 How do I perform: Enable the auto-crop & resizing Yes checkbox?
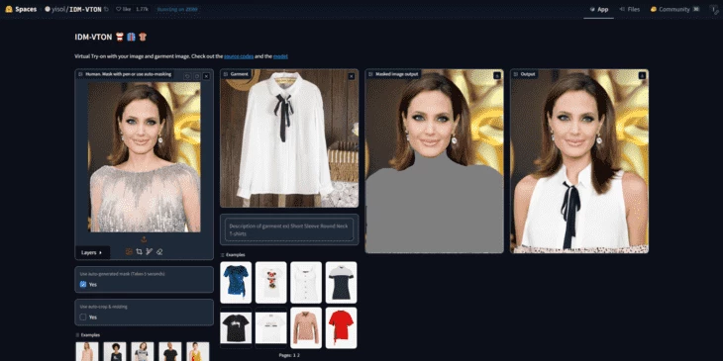(83, 317)
